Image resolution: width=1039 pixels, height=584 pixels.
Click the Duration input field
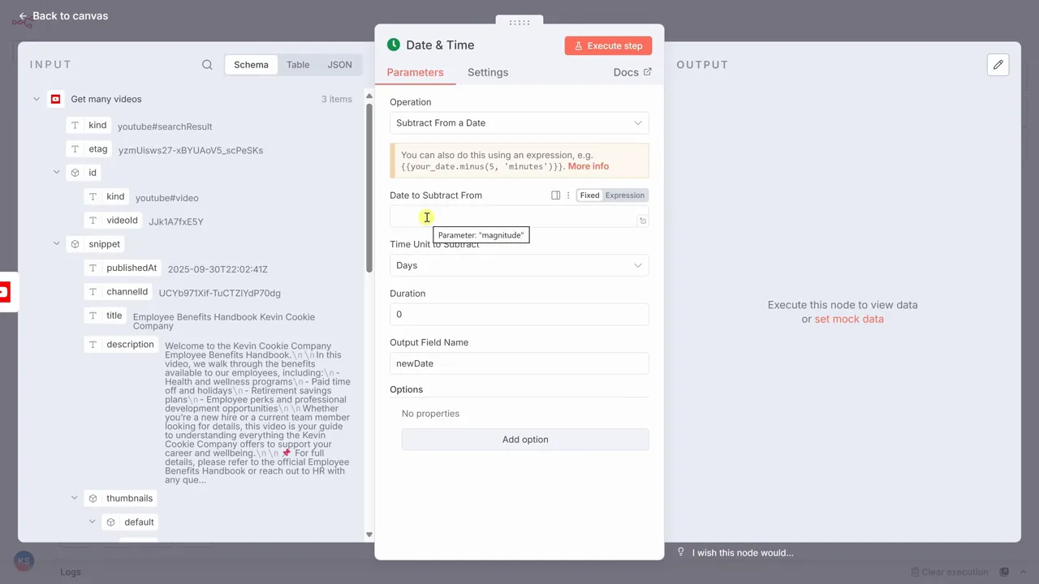click(519, 315)
